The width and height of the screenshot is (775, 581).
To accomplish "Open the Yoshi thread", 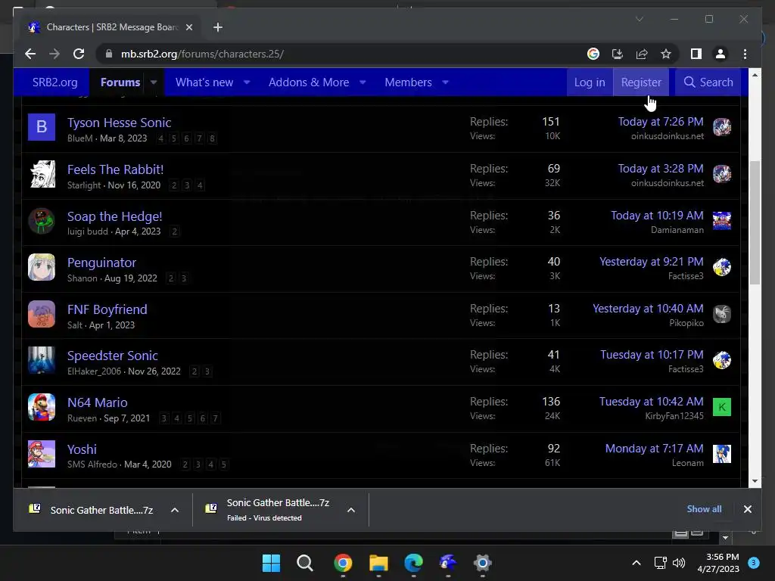I will click(82, 449).
